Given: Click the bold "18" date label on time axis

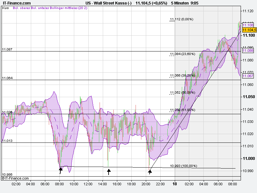Looking at the screenshot, I should (175, 183).
